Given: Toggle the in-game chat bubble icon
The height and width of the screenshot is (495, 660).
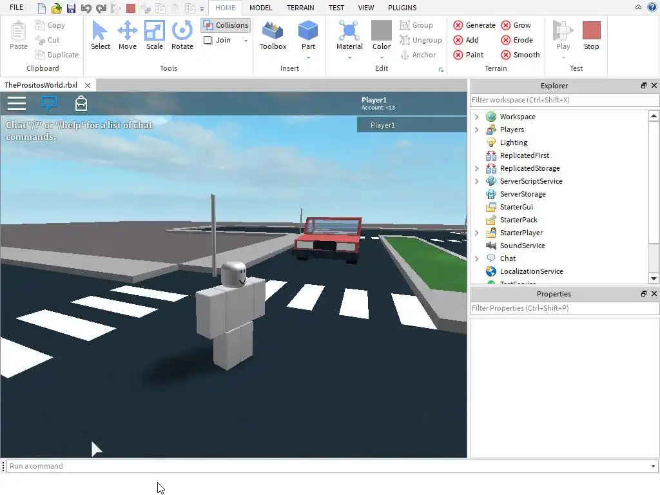Looking at the screenshot, I should (49, 102).
